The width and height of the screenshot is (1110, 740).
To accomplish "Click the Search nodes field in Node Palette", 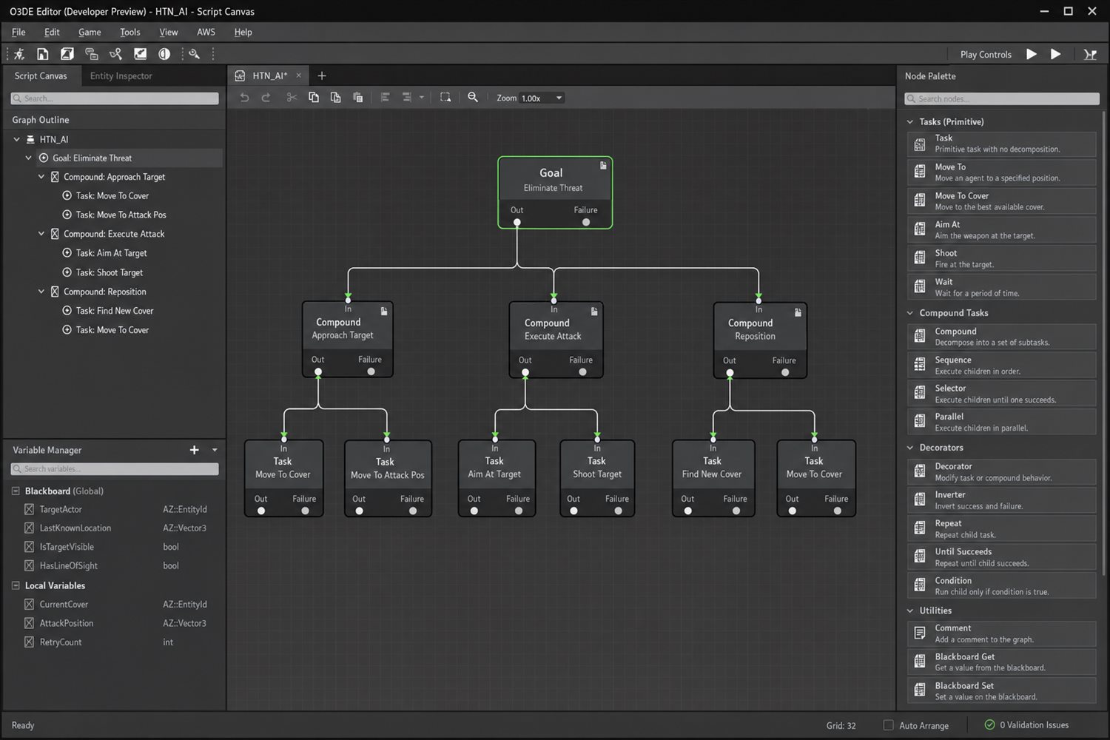I will (1002, 98).
